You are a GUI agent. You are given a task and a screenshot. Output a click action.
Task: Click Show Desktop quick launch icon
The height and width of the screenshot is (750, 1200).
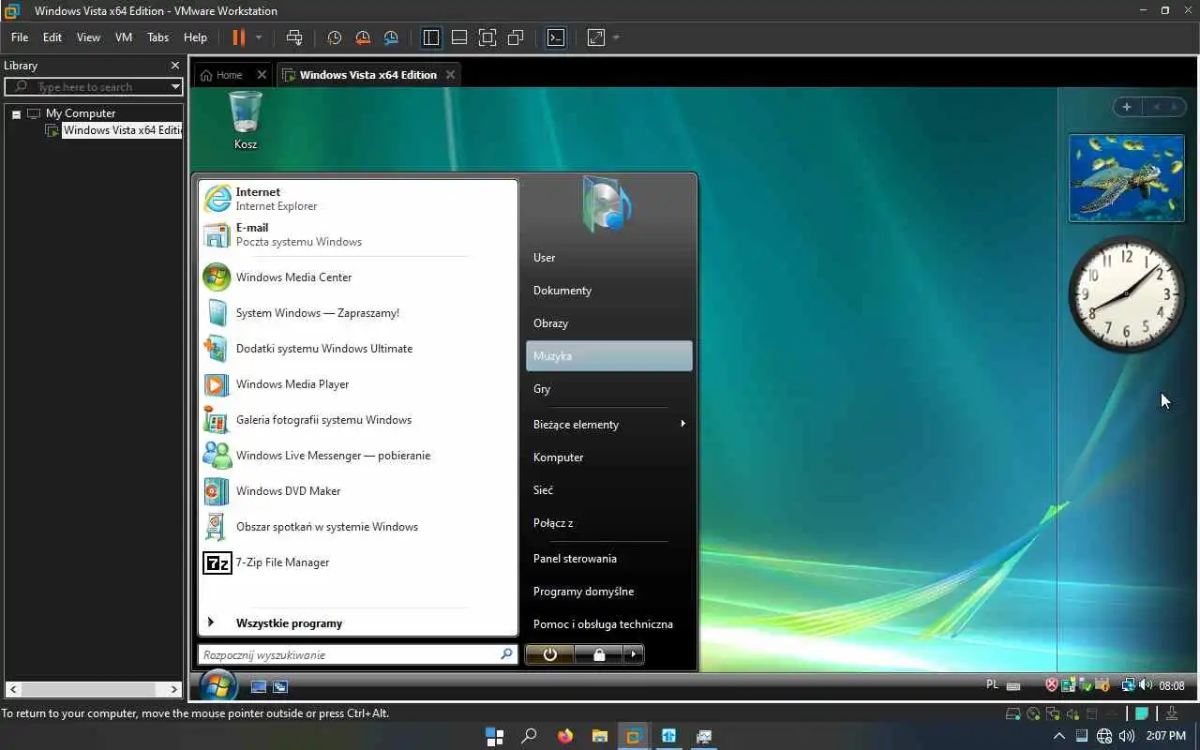point(259,687)
